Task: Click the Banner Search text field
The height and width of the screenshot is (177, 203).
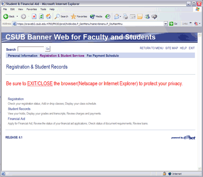Action: (31, 49)
